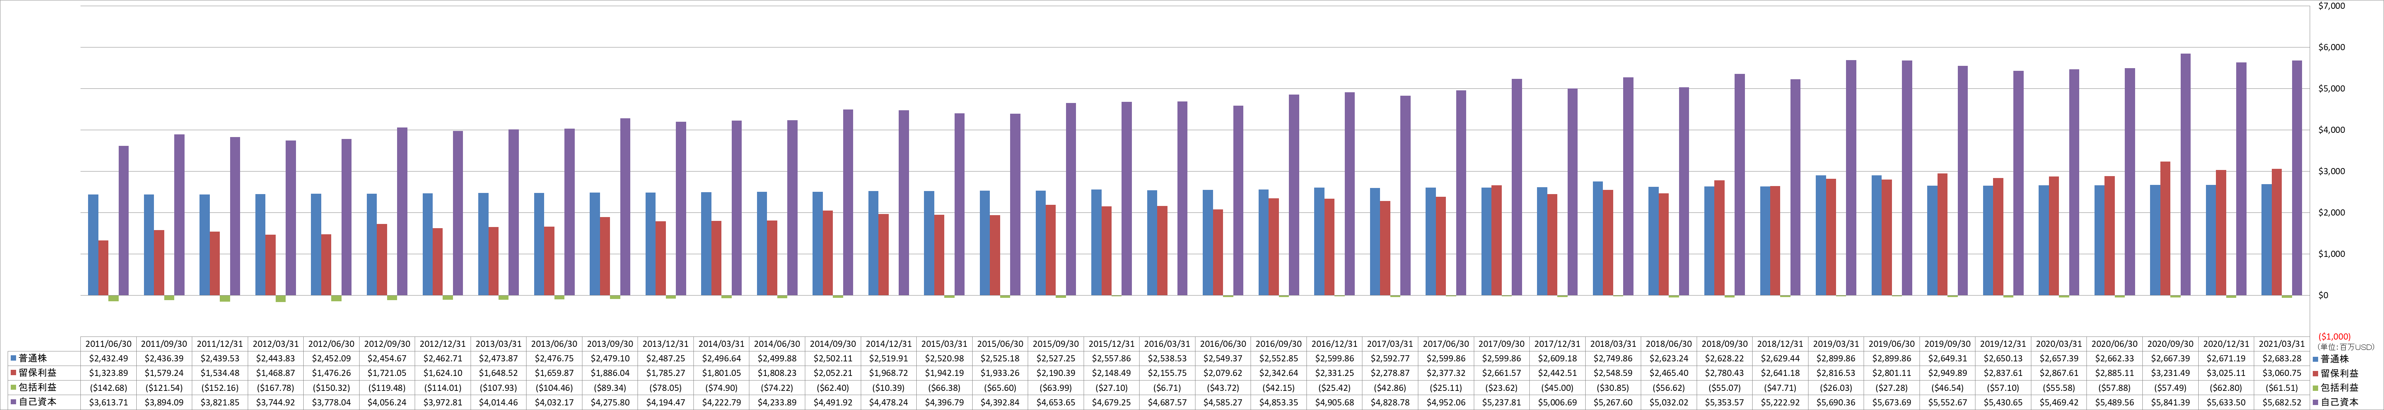The image size is (2384, 410).
Task: Click the $2,342.64 cell under 2016/09/30
Action: (x=1279, y=373)
